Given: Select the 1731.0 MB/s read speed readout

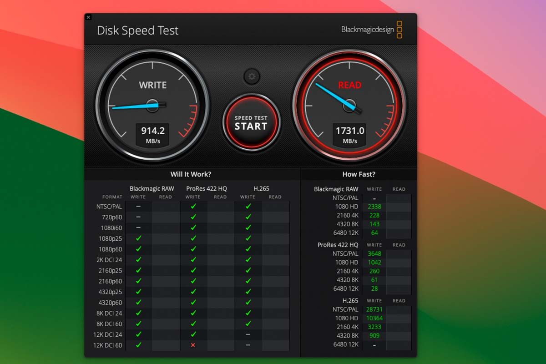Looking at the screenshot, I should click(x=350, y=135).
